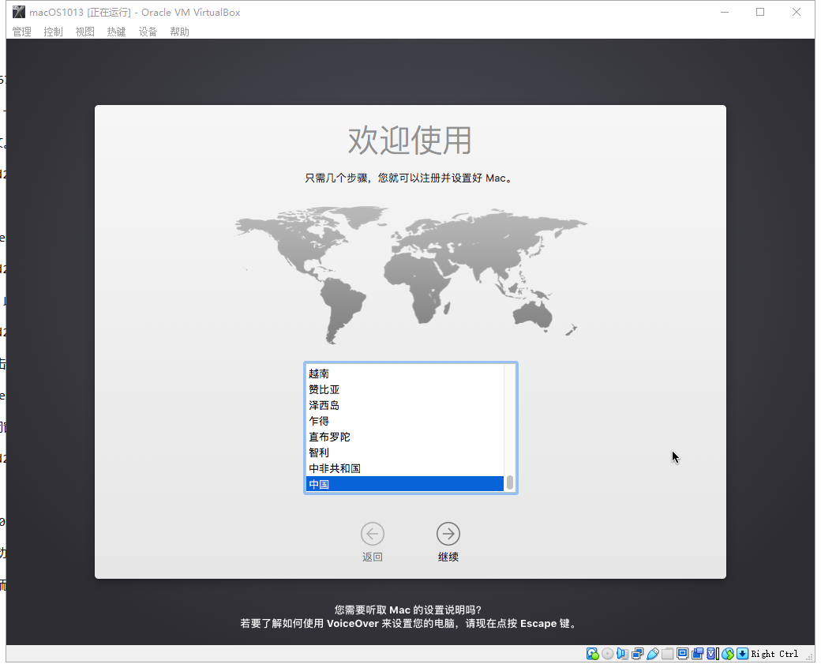This screenshot has height=668, width=821.
Task: Minimize the VirtualBox window
Action: click(725, 12)
